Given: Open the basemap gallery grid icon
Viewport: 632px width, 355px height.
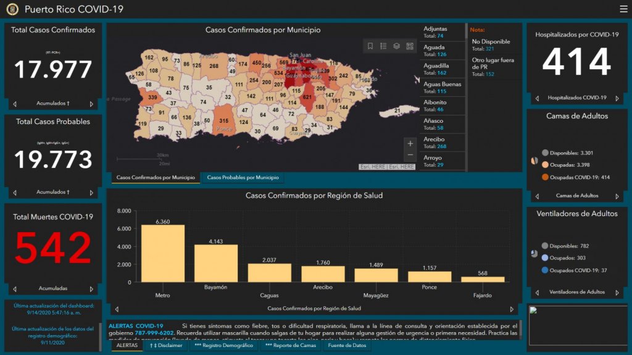Looking at the screenshot, I should pos(410,46).
